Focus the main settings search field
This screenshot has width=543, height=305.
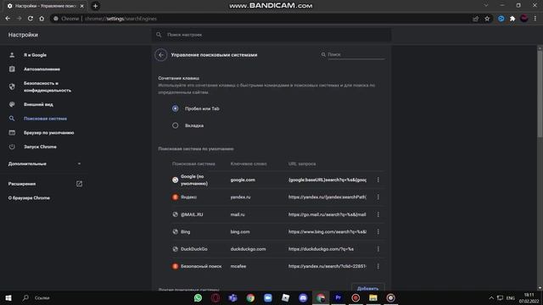271,35
